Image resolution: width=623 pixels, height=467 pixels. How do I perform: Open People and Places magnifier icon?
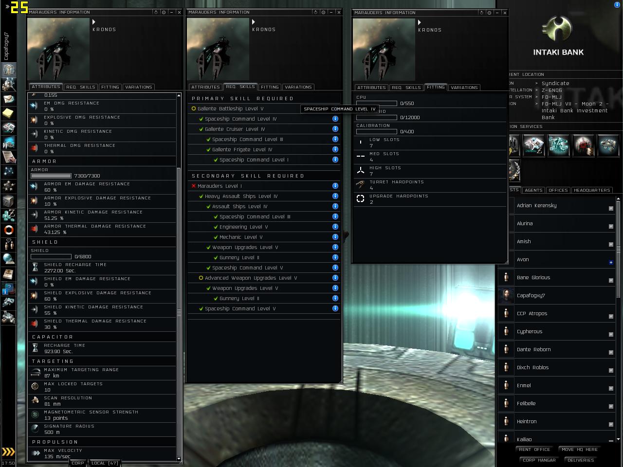pyautogui.click(x=9, y=84)
